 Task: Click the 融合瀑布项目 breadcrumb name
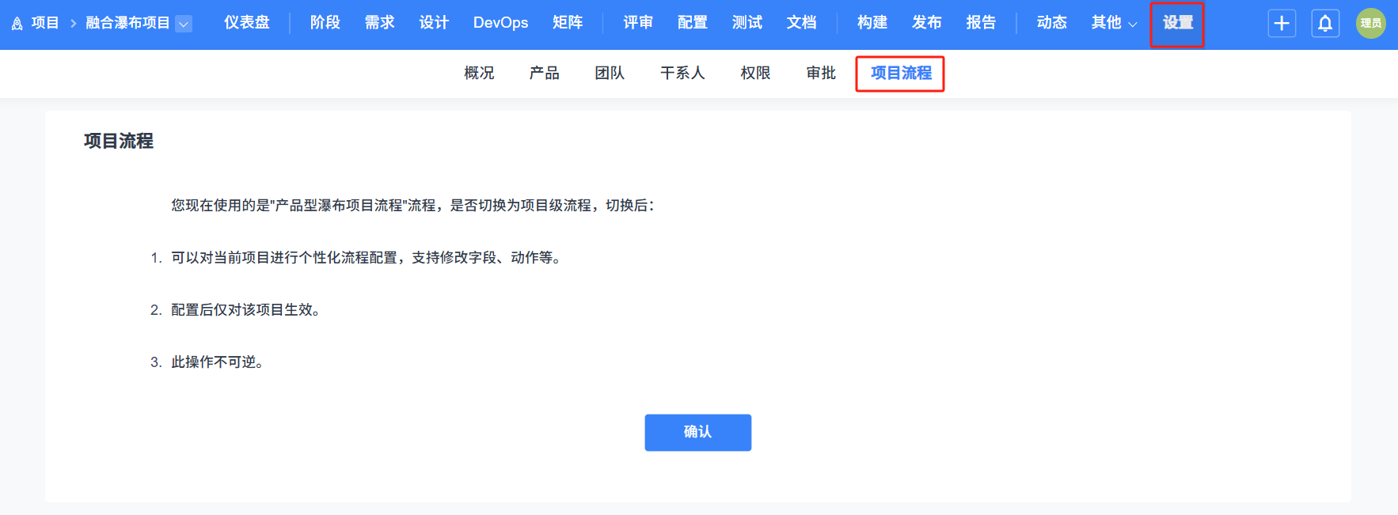coord(127,23)
